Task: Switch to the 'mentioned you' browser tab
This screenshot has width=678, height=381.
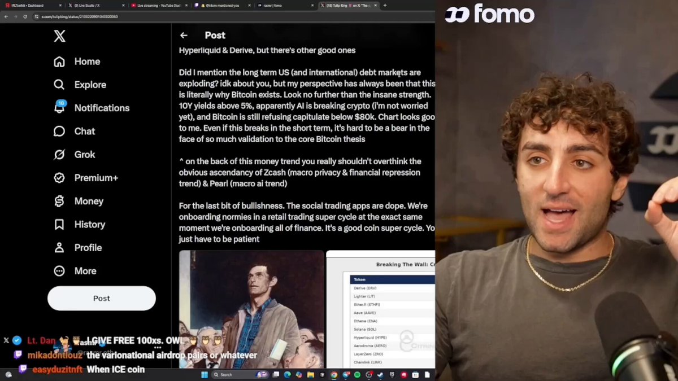Action: pos(223,5)
